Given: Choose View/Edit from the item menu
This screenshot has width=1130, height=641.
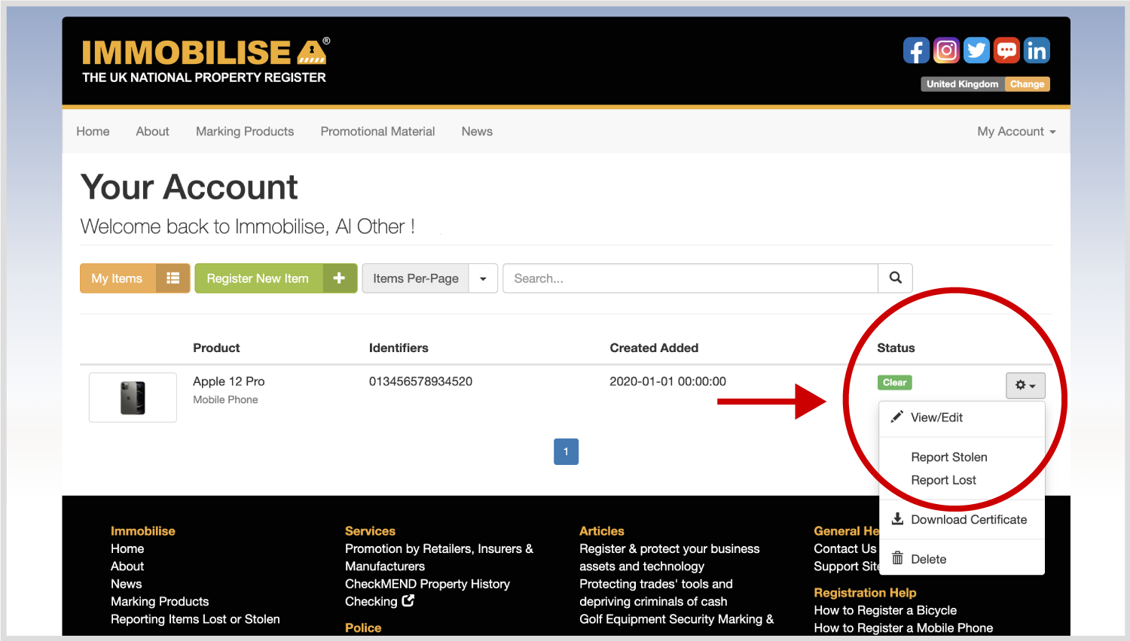Looking at the screenshot, I should coord(936,418).
